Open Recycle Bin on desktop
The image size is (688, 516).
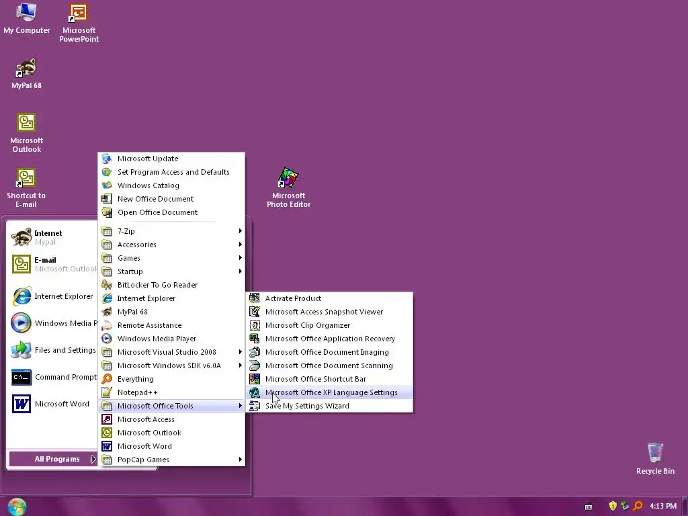tap(655, 458)
